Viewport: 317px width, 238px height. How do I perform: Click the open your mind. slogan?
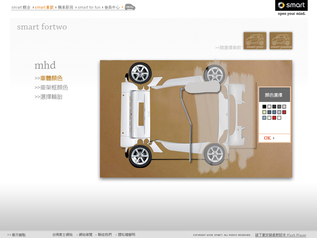pyautogui.click(x=292, y=13)
